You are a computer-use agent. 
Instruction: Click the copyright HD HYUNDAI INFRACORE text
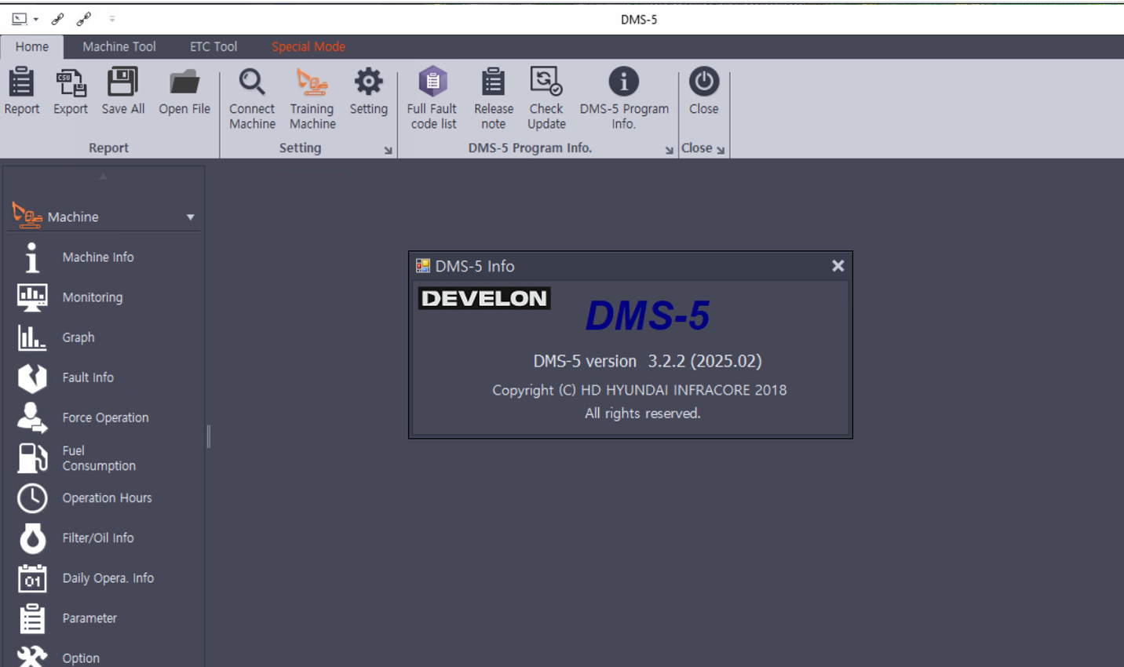[640, 390]
